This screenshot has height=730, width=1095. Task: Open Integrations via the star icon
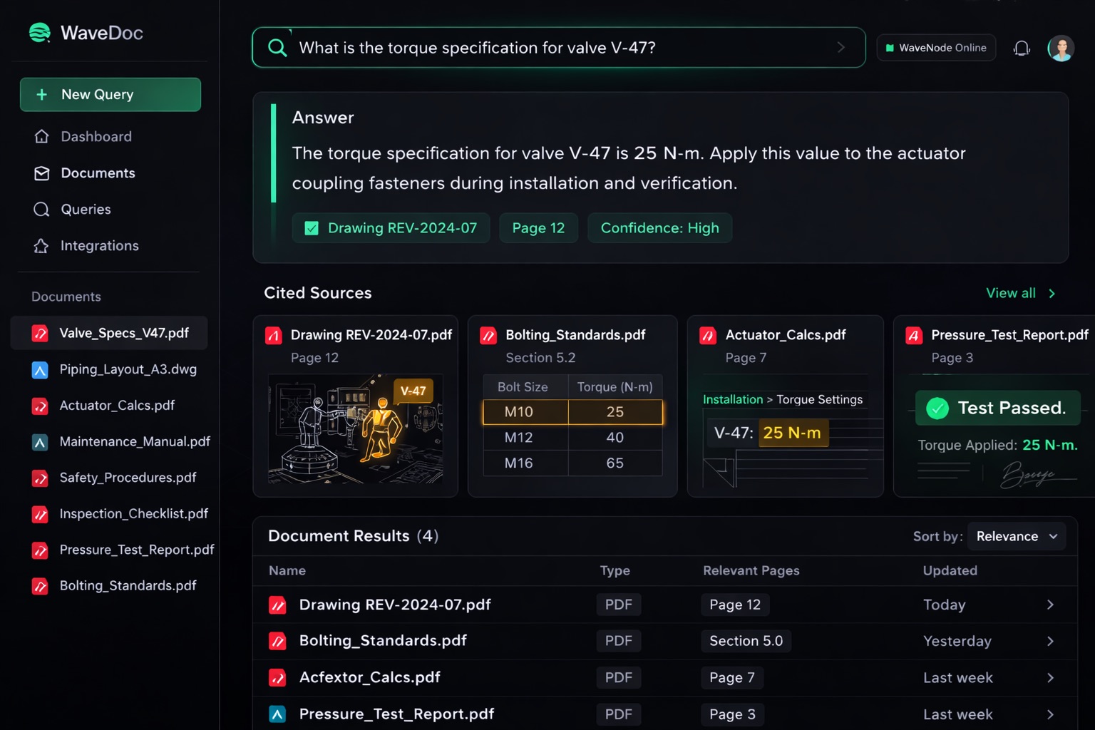point(41,245)
